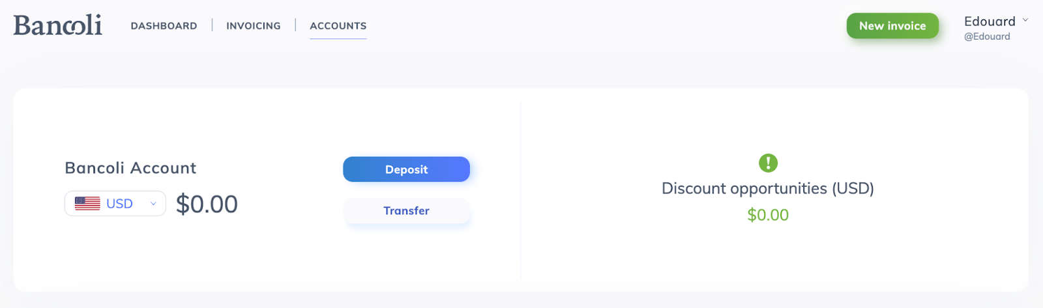Image resolution: width=1043 pixels, height=308 pixels.
Task: Click the separator between Invoicing and Accounts
Action: (x=295, y=25)
